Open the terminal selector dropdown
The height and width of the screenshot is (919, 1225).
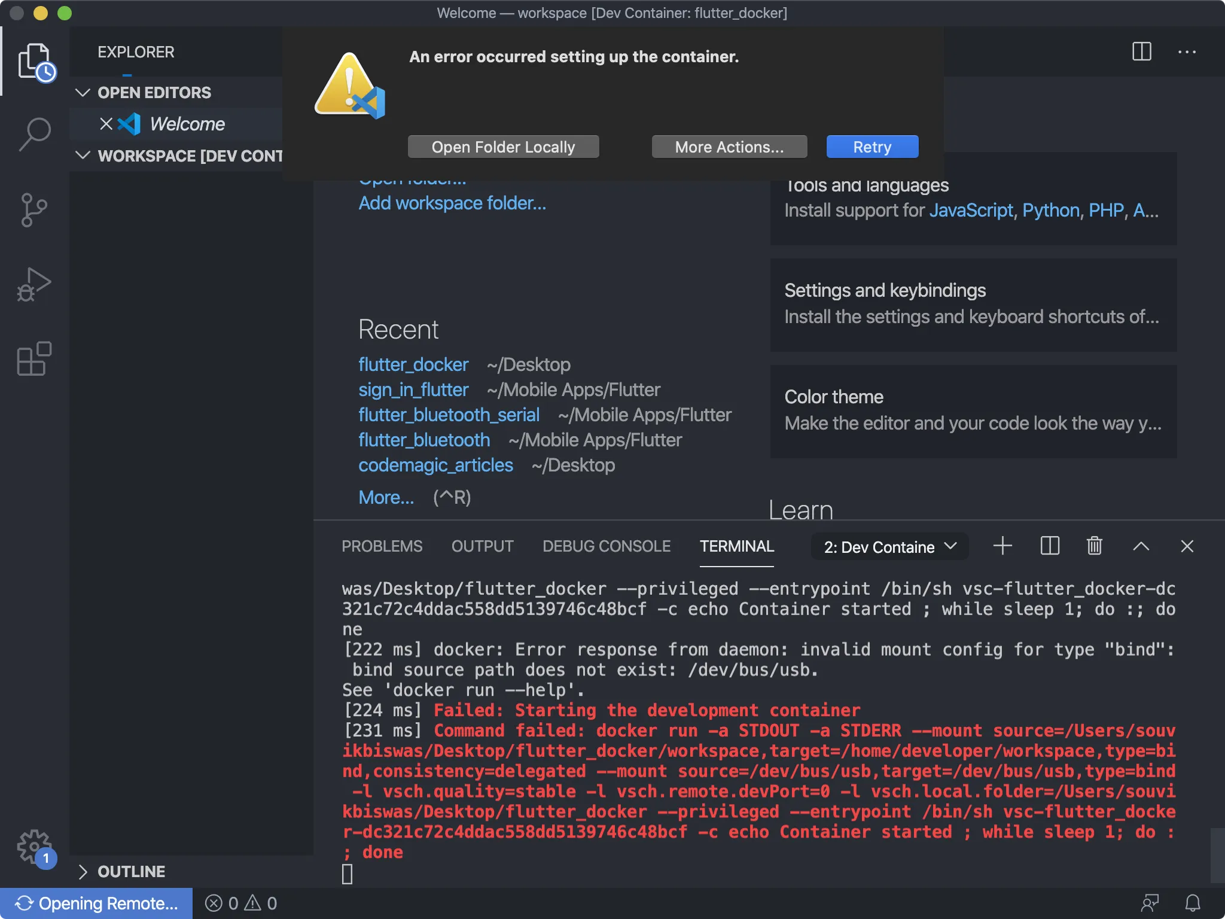(x=889, y=547)
